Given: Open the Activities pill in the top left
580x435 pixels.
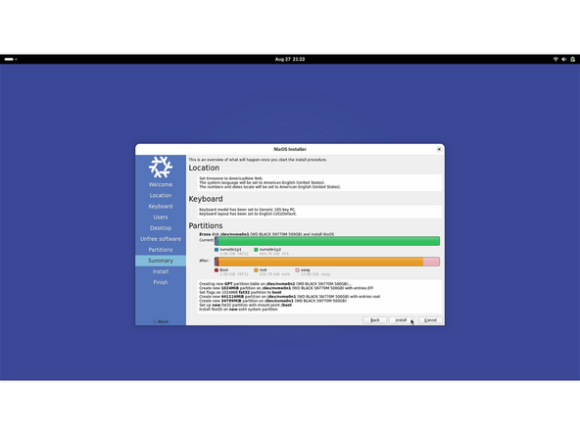Looking at the screenshot, I should click(x=11, y=59).
